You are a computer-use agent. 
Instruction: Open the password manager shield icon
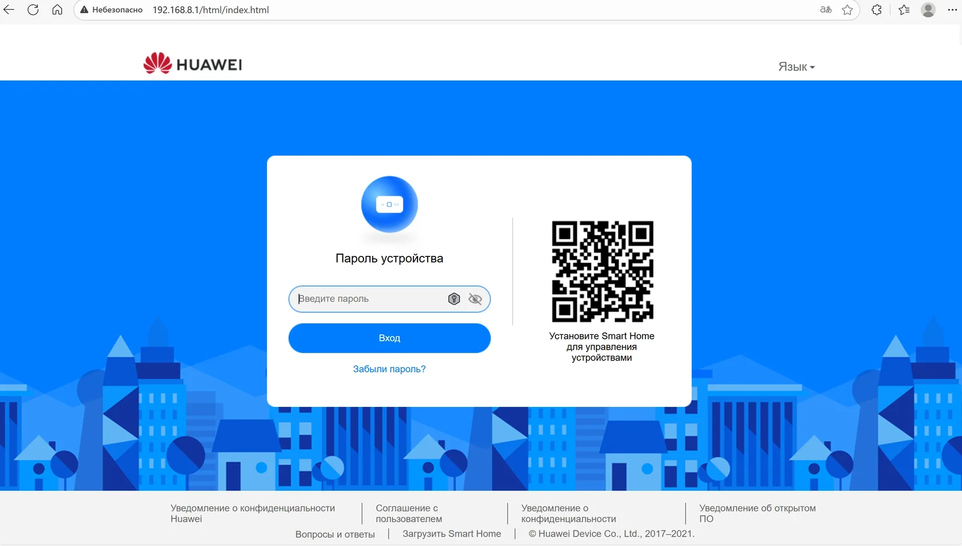click(454, 299)
